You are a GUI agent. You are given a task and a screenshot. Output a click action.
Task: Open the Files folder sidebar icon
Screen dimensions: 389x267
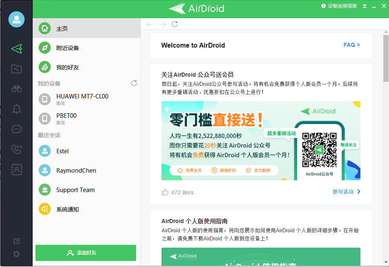[17, 69]
